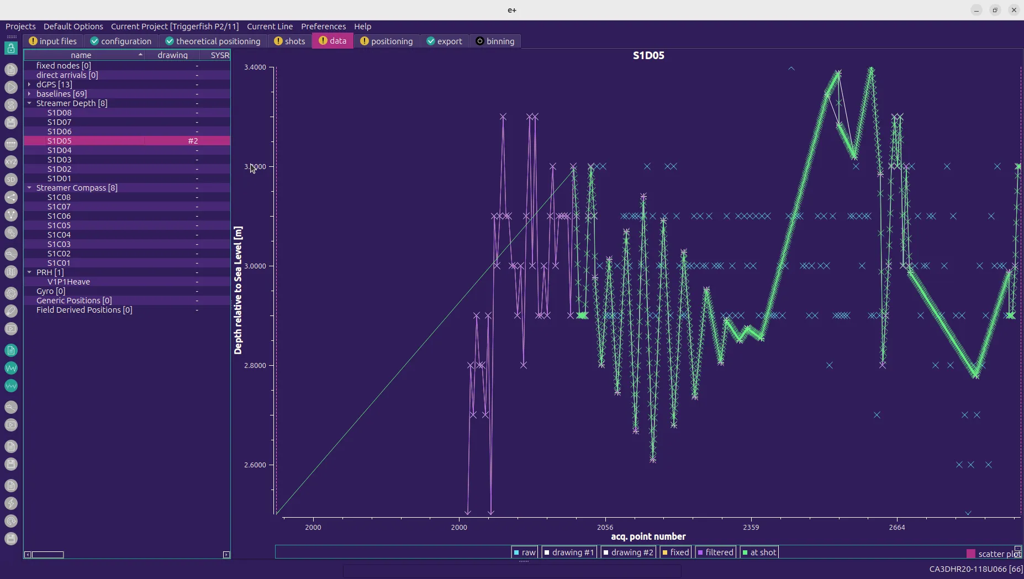Click the unlock padlock icon in sidebar
The width and height of the screenshot is (1024, 579).
[x=11, y=49]
